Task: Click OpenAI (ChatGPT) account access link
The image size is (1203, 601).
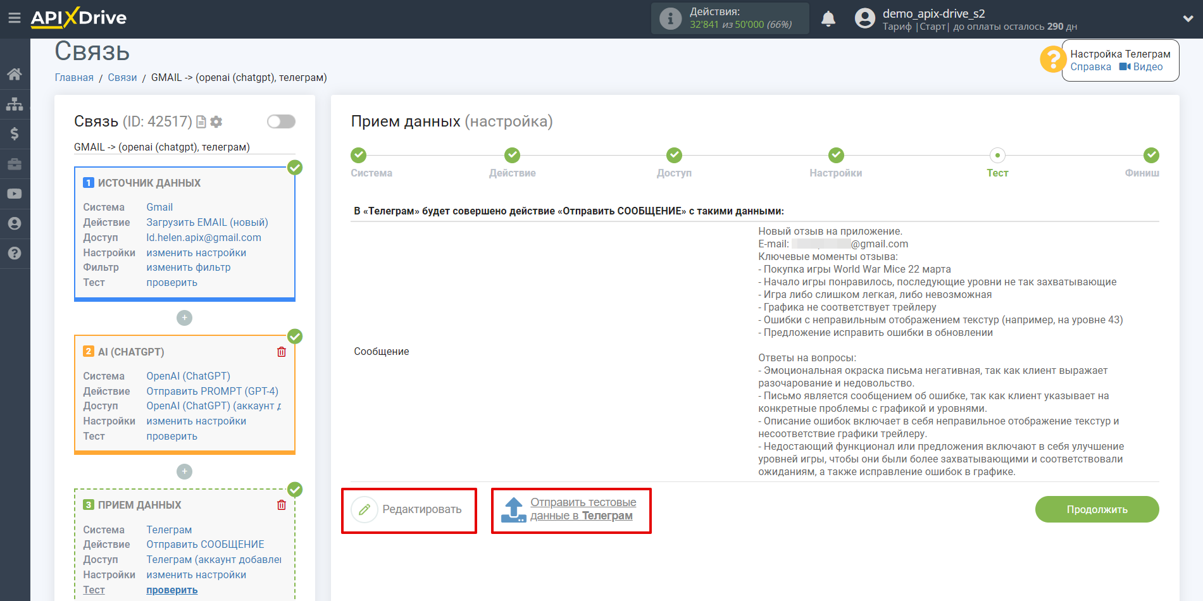Action: [213, 406]
